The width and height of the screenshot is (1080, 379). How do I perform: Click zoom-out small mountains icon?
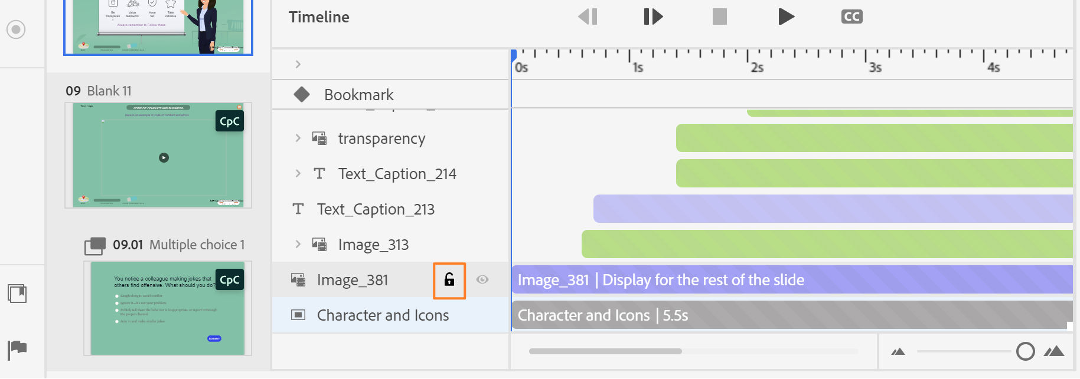click(x=898, y=352)
